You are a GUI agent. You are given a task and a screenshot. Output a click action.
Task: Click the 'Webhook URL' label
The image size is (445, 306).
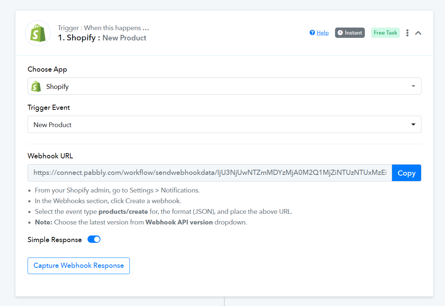click(50, 156)
